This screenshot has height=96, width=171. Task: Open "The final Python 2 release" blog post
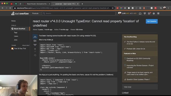click(x=141, y=43)
